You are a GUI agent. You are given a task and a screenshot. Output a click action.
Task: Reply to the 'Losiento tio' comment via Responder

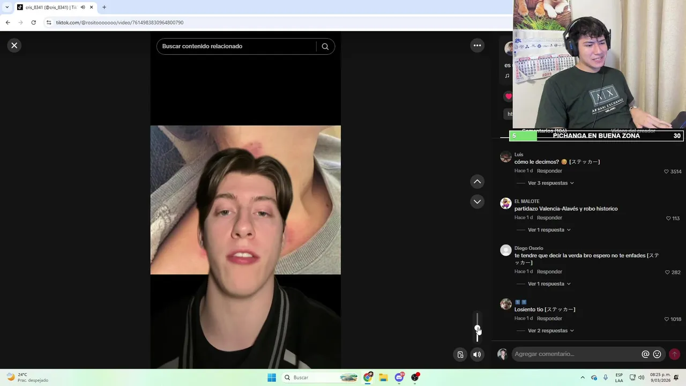tap(549, 318)
